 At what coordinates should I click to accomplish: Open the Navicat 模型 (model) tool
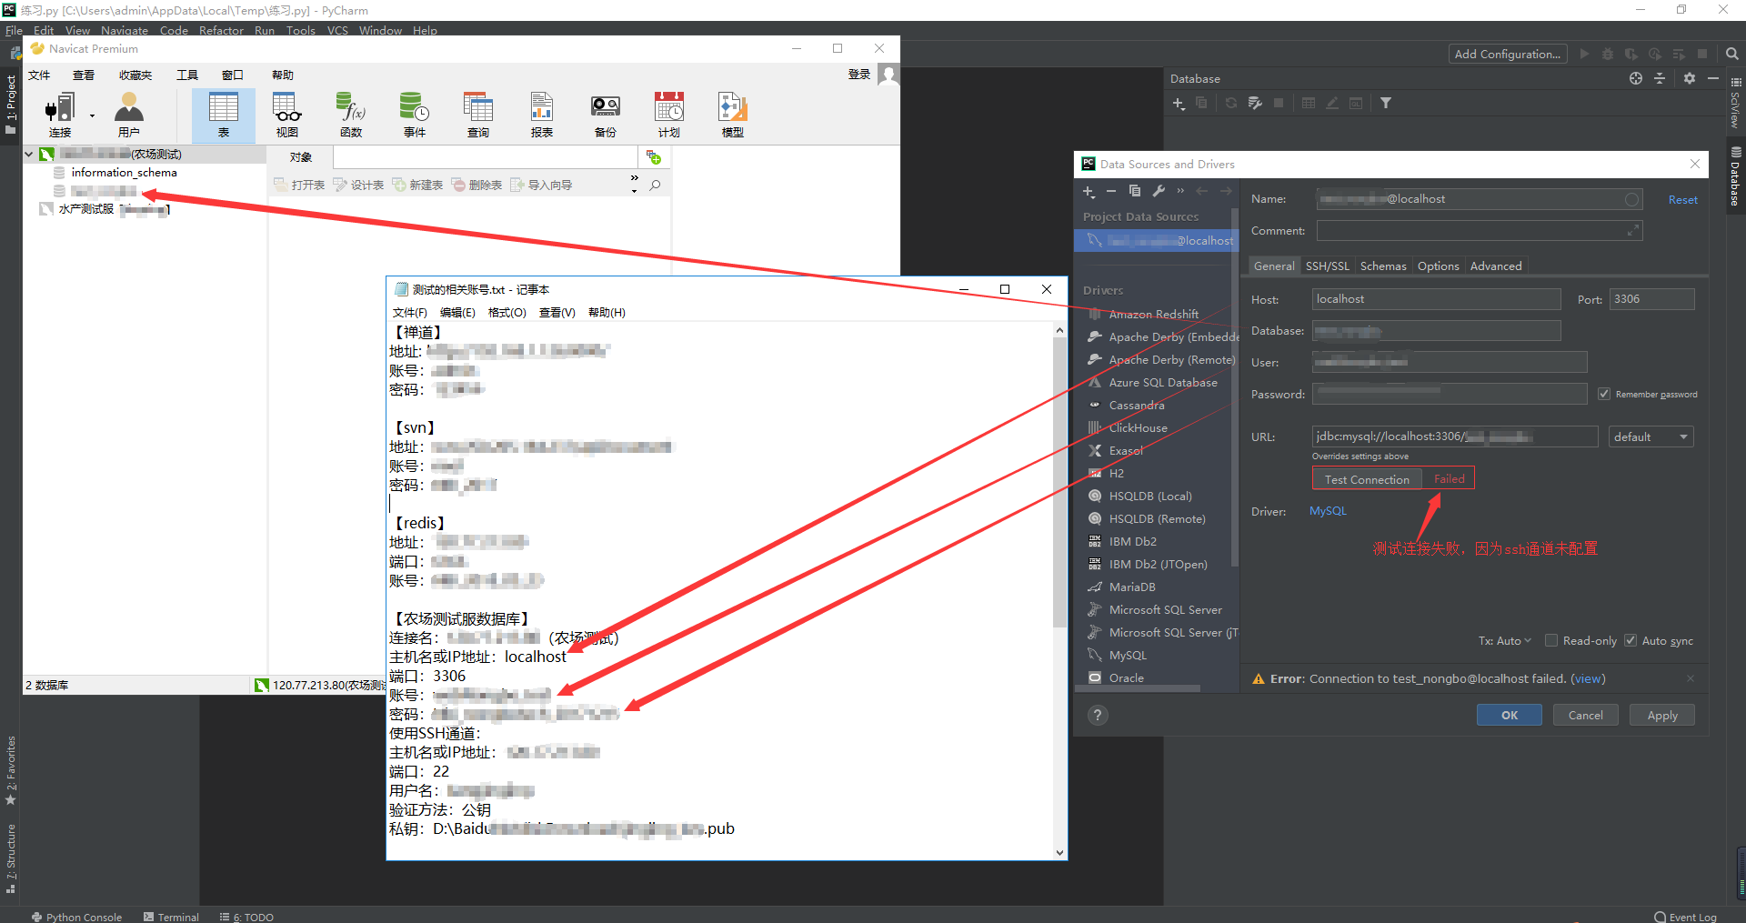733,115
